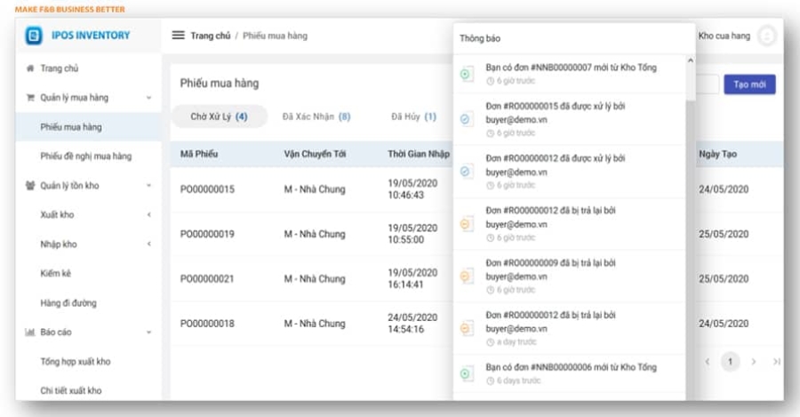Open Tổng hợp xuất kho report

coord(76,361)
